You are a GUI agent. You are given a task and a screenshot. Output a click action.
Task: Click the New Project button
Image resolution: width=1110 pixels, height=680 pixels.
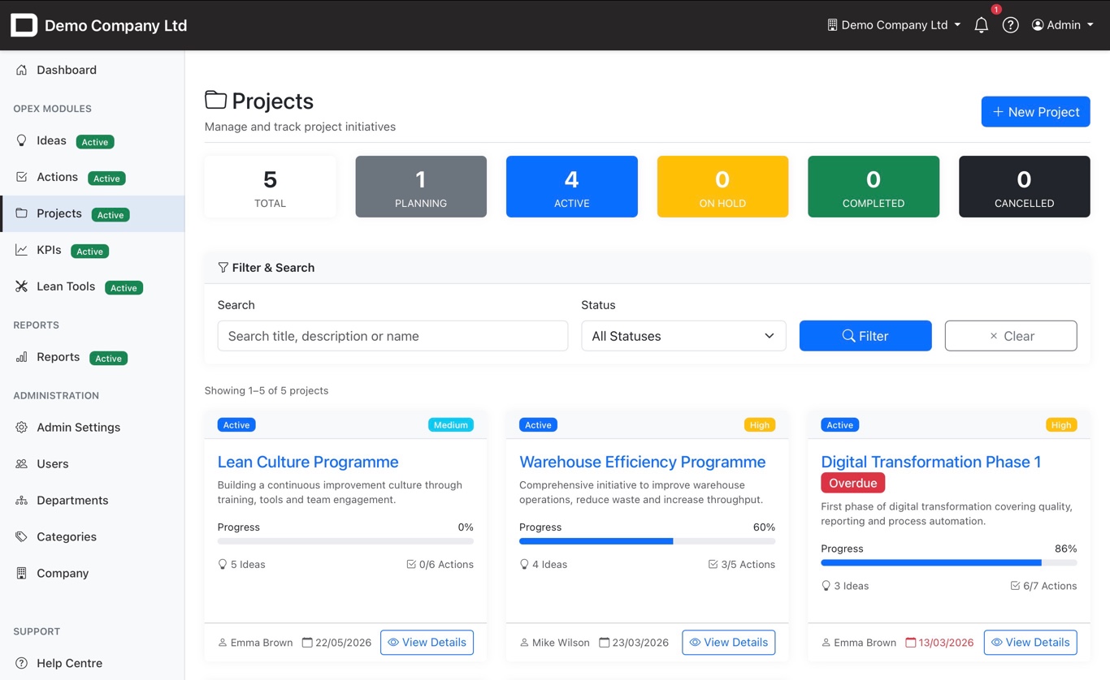(1035, 111)
